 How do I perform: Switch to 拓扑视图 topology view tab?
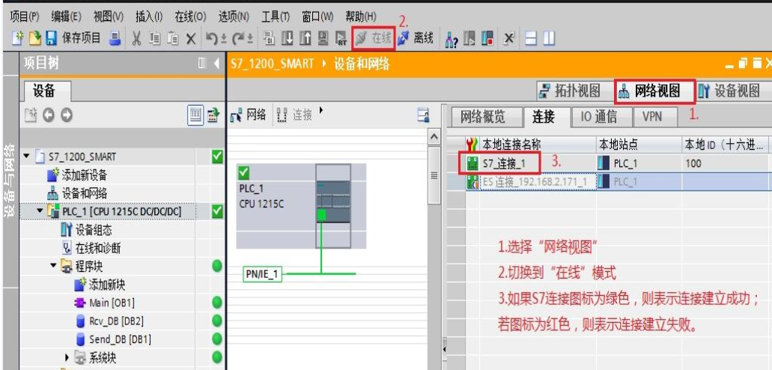click(570, 91)
